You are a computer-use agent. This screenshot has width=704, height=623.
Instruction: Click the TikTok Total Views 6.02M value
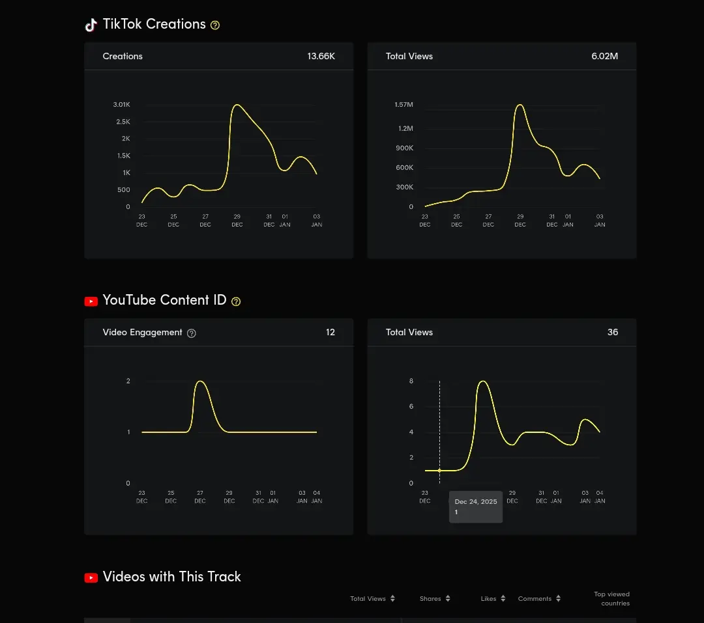(604, 57)
